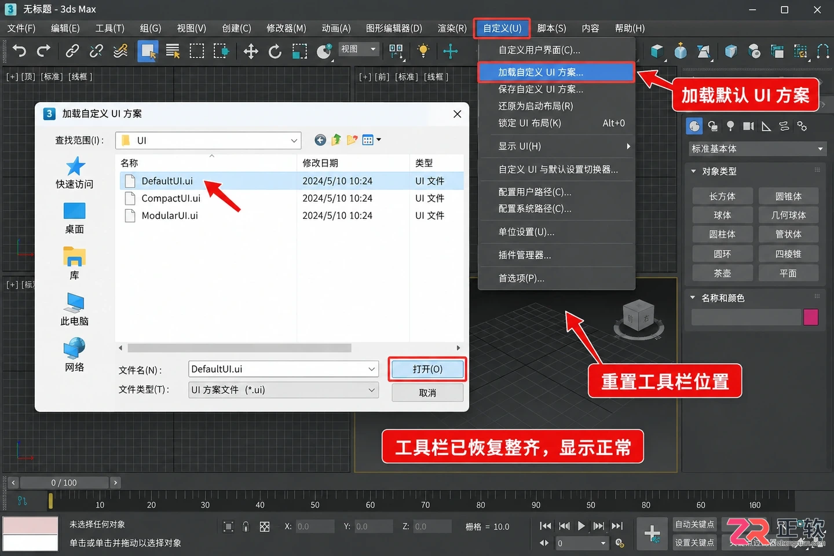Click the Redo arrow icon
Viewport: 834px width, 556px height.
pos(43,51)
